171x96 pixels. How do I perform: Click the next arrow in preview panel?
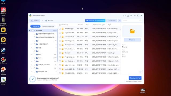pyautogui.click(x=141, y=72)
